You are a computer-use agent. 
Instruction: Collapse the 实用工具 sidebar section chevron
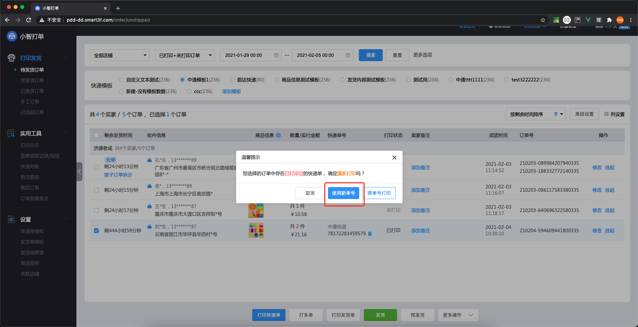click(66, 133)
